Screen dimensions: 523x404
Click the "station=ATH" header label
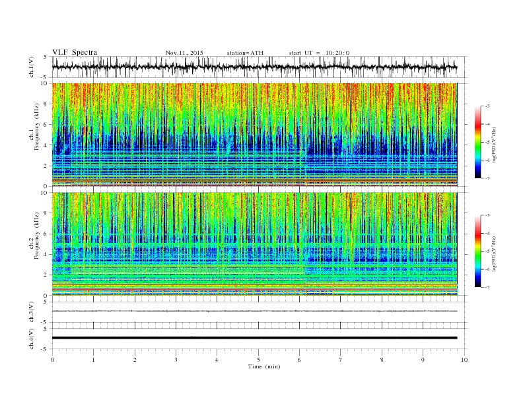coord(245,53)
